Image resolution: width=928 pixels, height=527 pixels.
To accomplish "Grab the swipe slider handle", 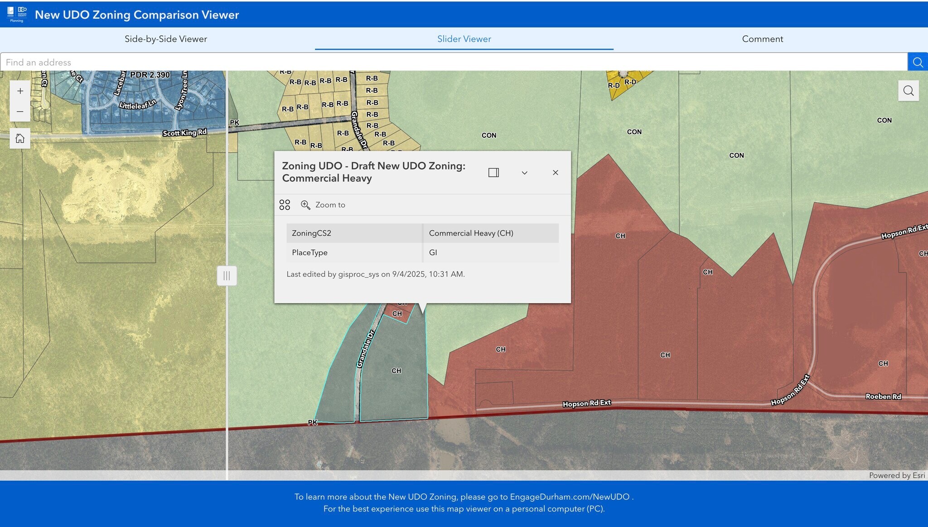I will [227, 276].
